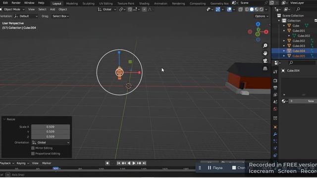317x178 pixels.
Task: Open the Help menu
Action: point(41,3)
